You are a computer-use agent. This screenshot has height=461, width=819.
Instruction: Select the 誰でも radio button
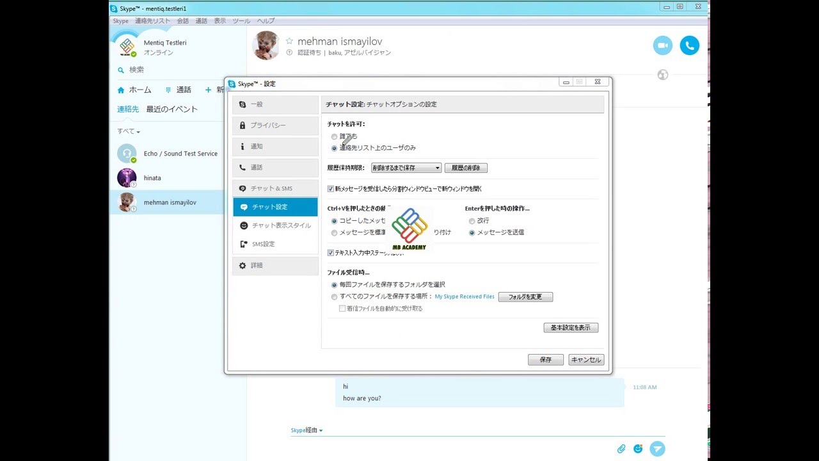tap(334, 137)
